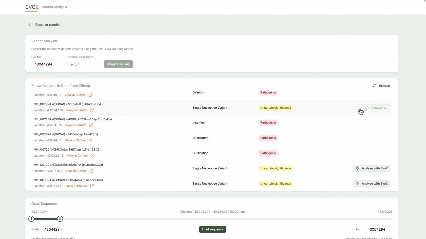Click external link icon for location 43,074,477

click(x=91, y=171)
